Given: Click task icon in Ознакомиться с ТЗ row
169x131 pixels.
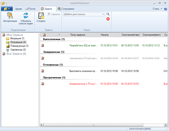Looking at the screenshot, I should 43,84.
